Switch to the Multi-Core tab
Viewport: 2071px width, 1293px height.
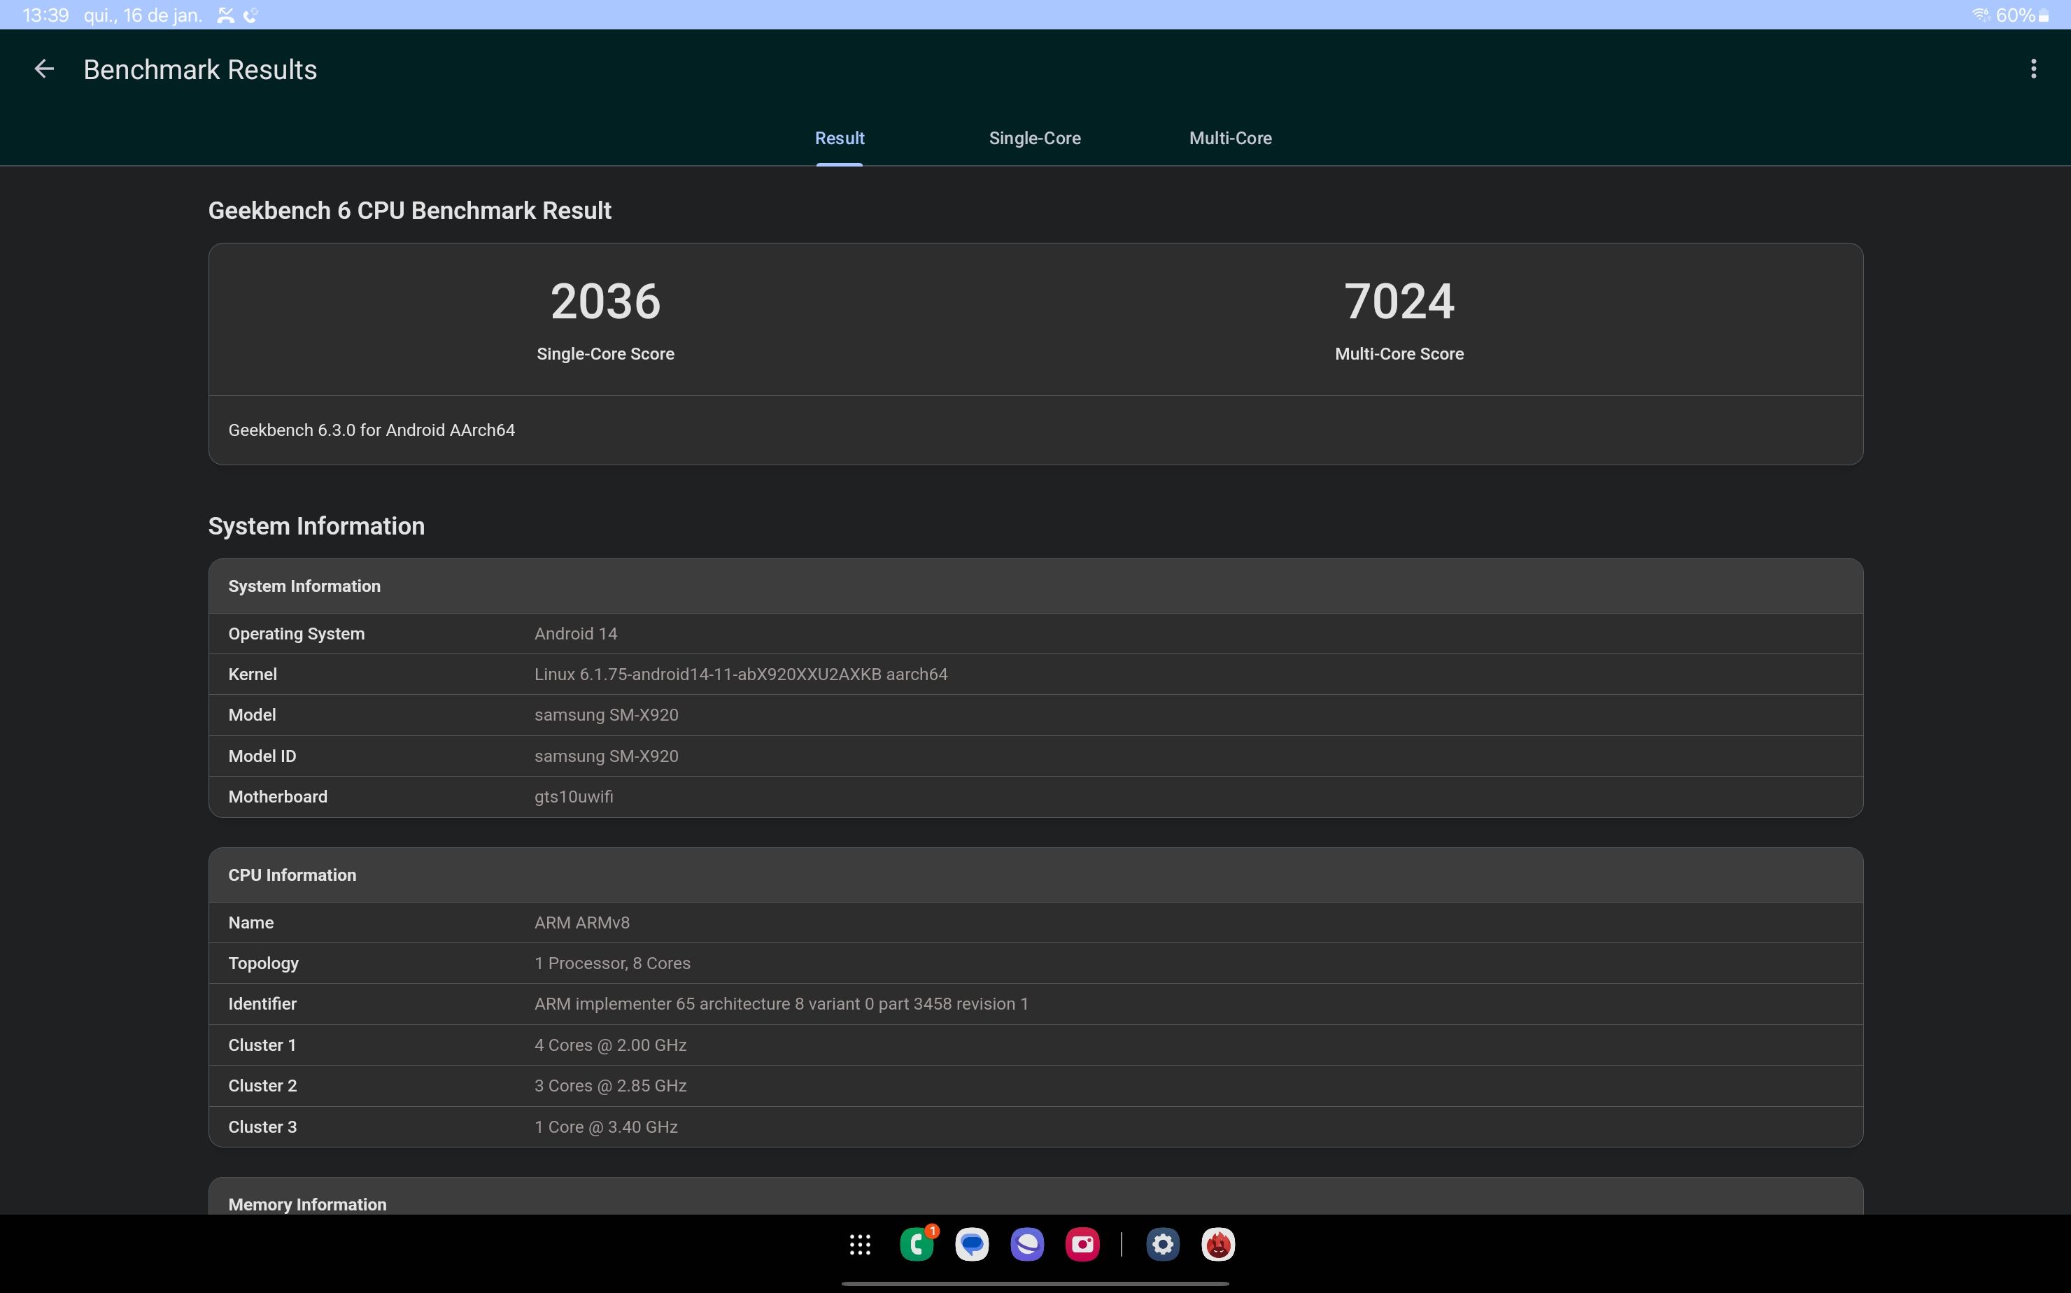coord(1229,139)
